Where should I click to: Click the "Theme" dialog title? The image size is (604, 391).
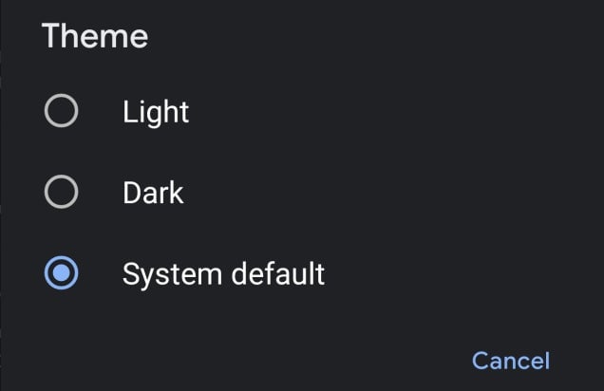(x=95, y=36)
